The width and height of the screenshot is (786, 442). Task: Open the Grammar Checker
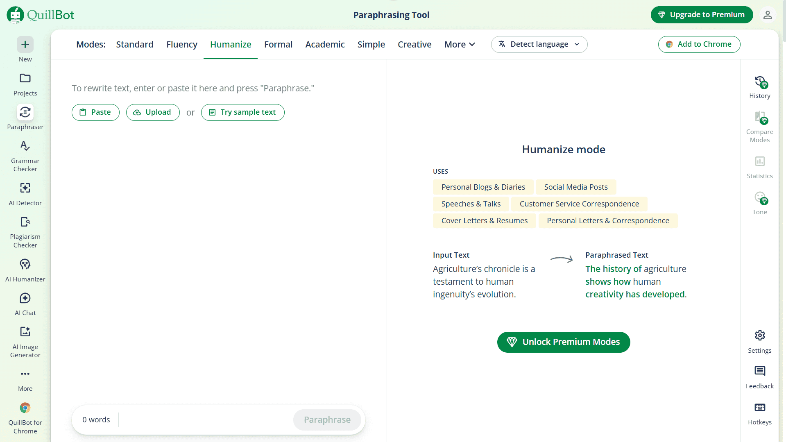click(25, 156)
